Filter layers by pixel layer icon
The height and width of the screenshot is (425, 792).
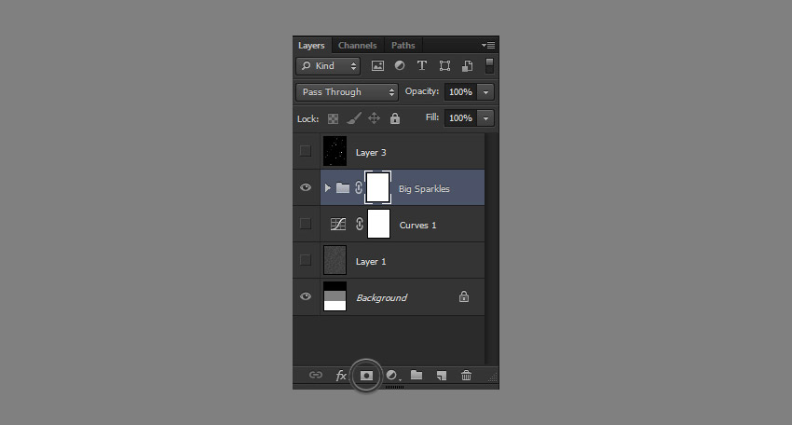[x=377, y=65]
